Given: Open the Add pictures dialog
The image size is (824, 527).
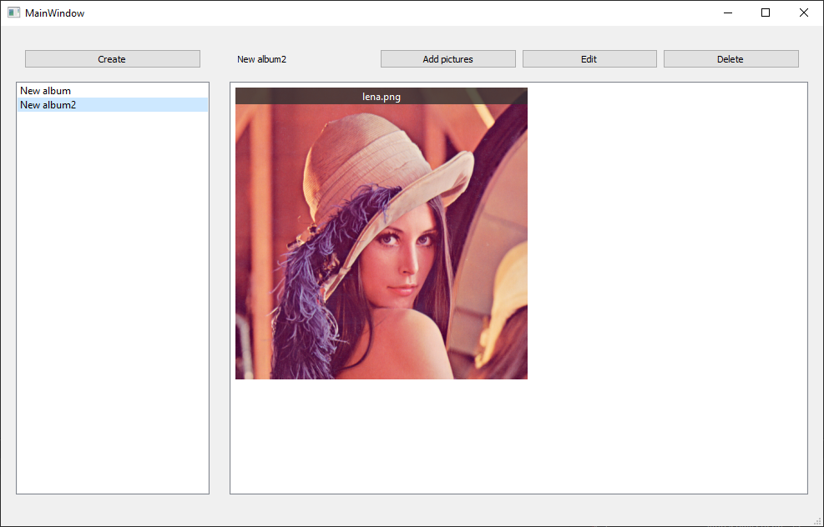Looking at the screenshot, I should [447, 59].
